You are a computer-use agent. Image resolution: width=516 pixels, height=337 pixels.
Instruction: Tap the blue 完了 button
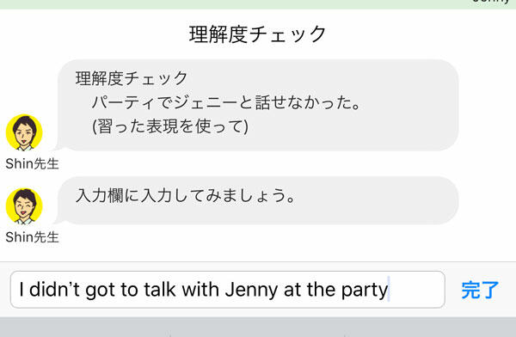coord(480,290)
